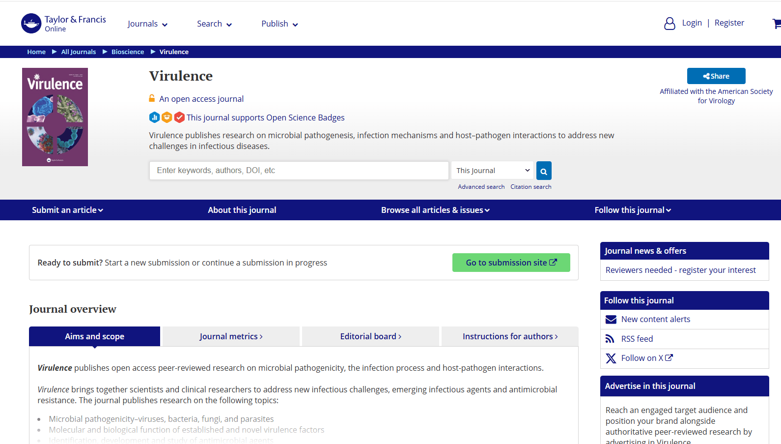Expand the Journals dropdown menu
781x444 pixels.
click(147, 24)
